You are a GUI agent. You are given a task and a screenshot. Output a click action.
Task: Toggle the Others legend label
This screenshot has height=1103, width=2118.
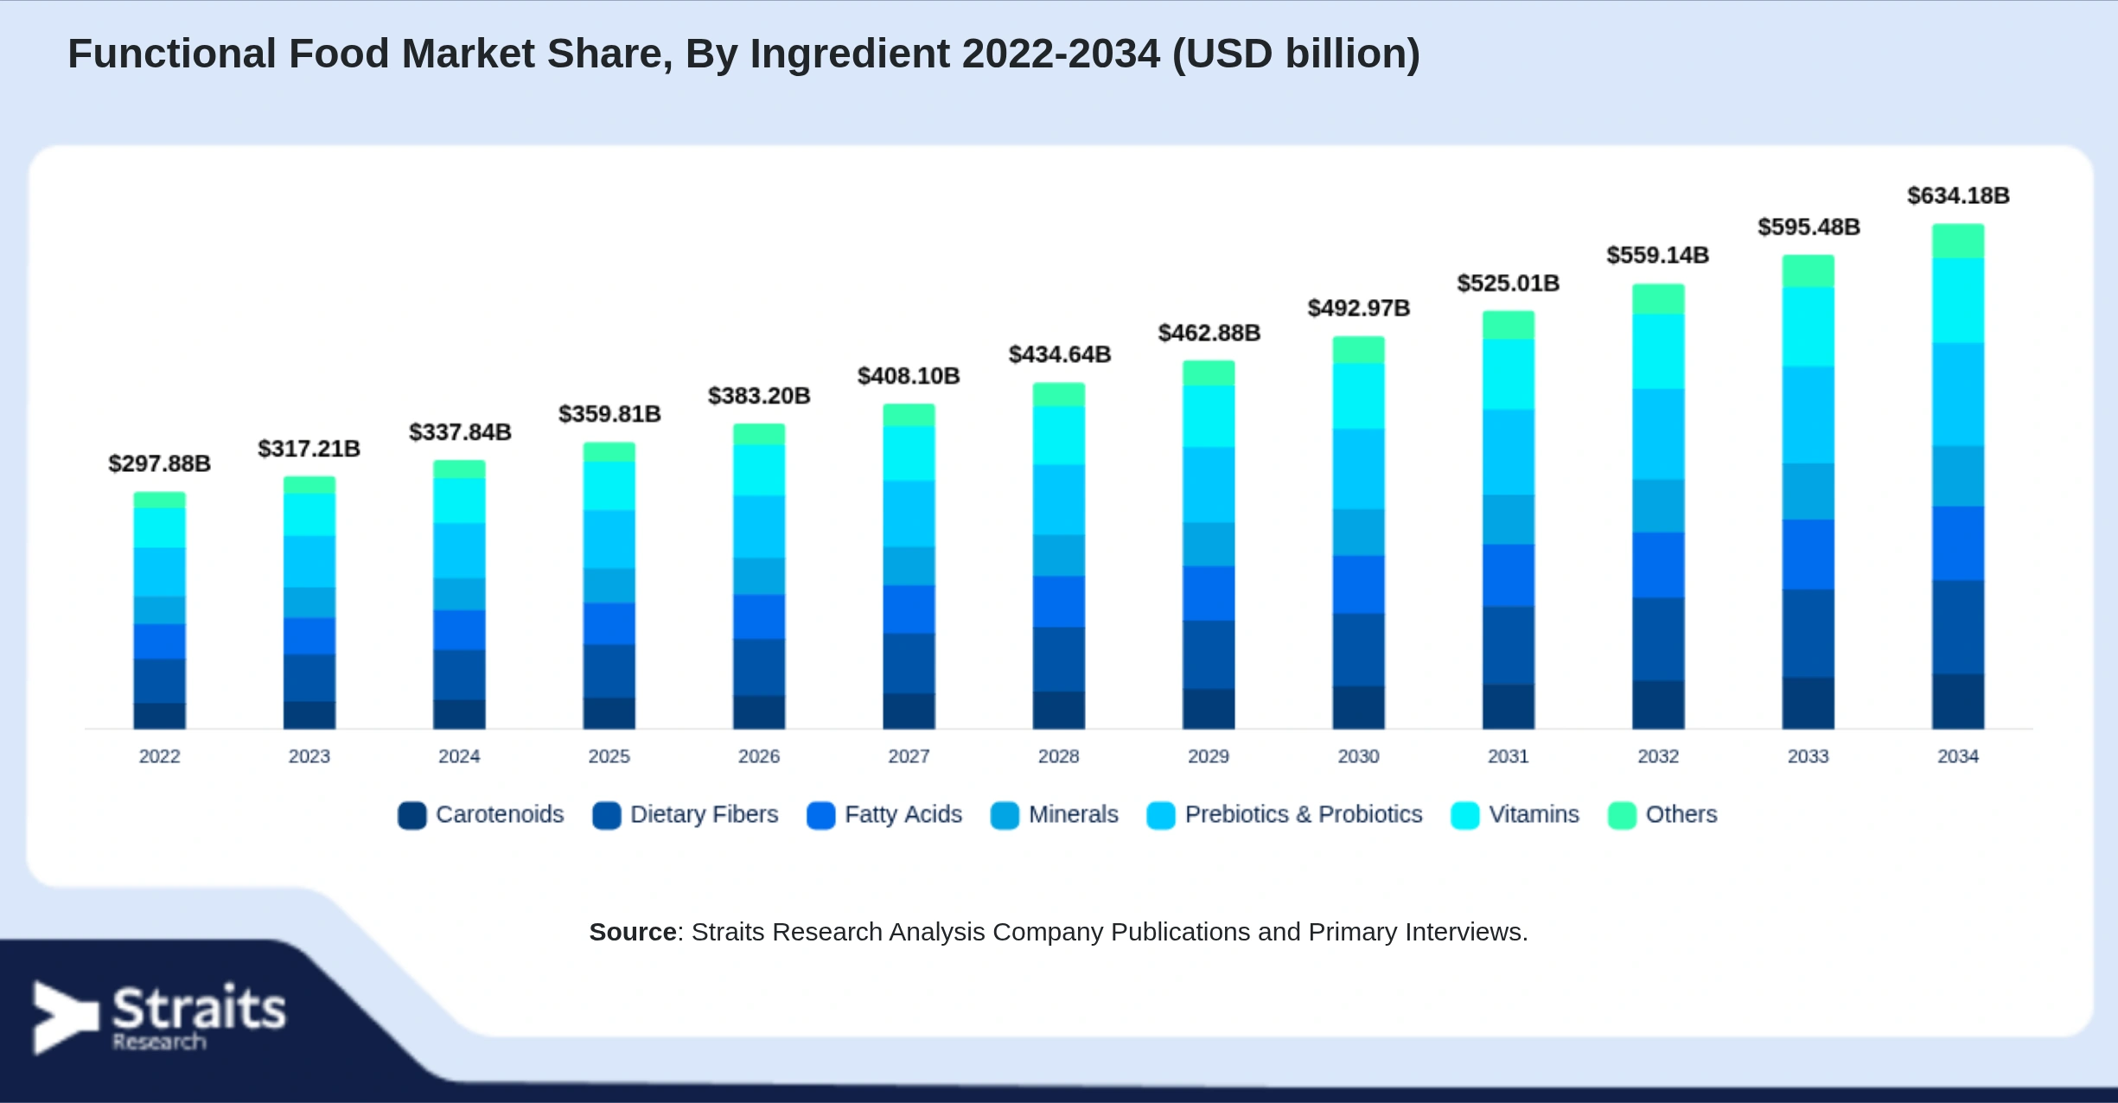(x=1681, y=814)
